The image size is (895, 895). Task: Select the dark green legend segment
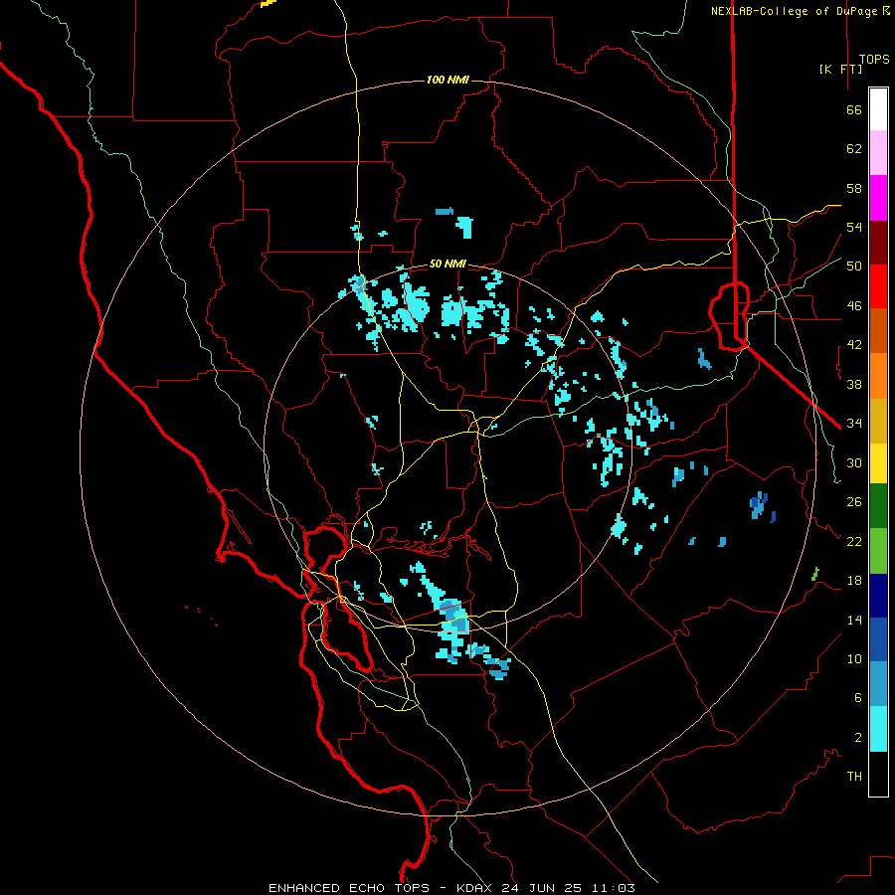click(878, 506)
